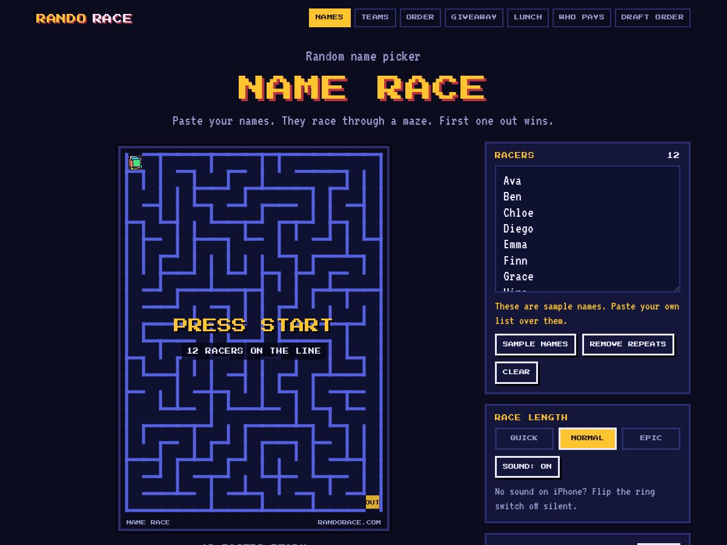The width and height of the screenshot is (727, 545).
Task: Load the Sample Names list
Action: tap(536, 344)
